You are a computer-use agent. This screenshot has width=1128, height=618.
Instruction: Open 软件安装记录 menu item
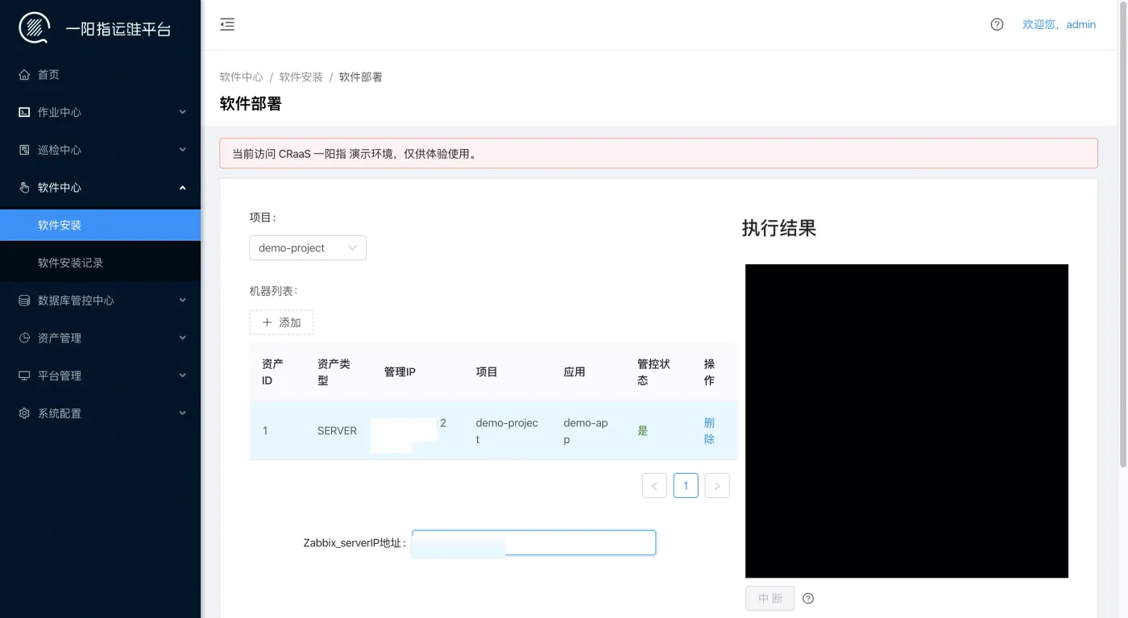[x=100, y=263]
